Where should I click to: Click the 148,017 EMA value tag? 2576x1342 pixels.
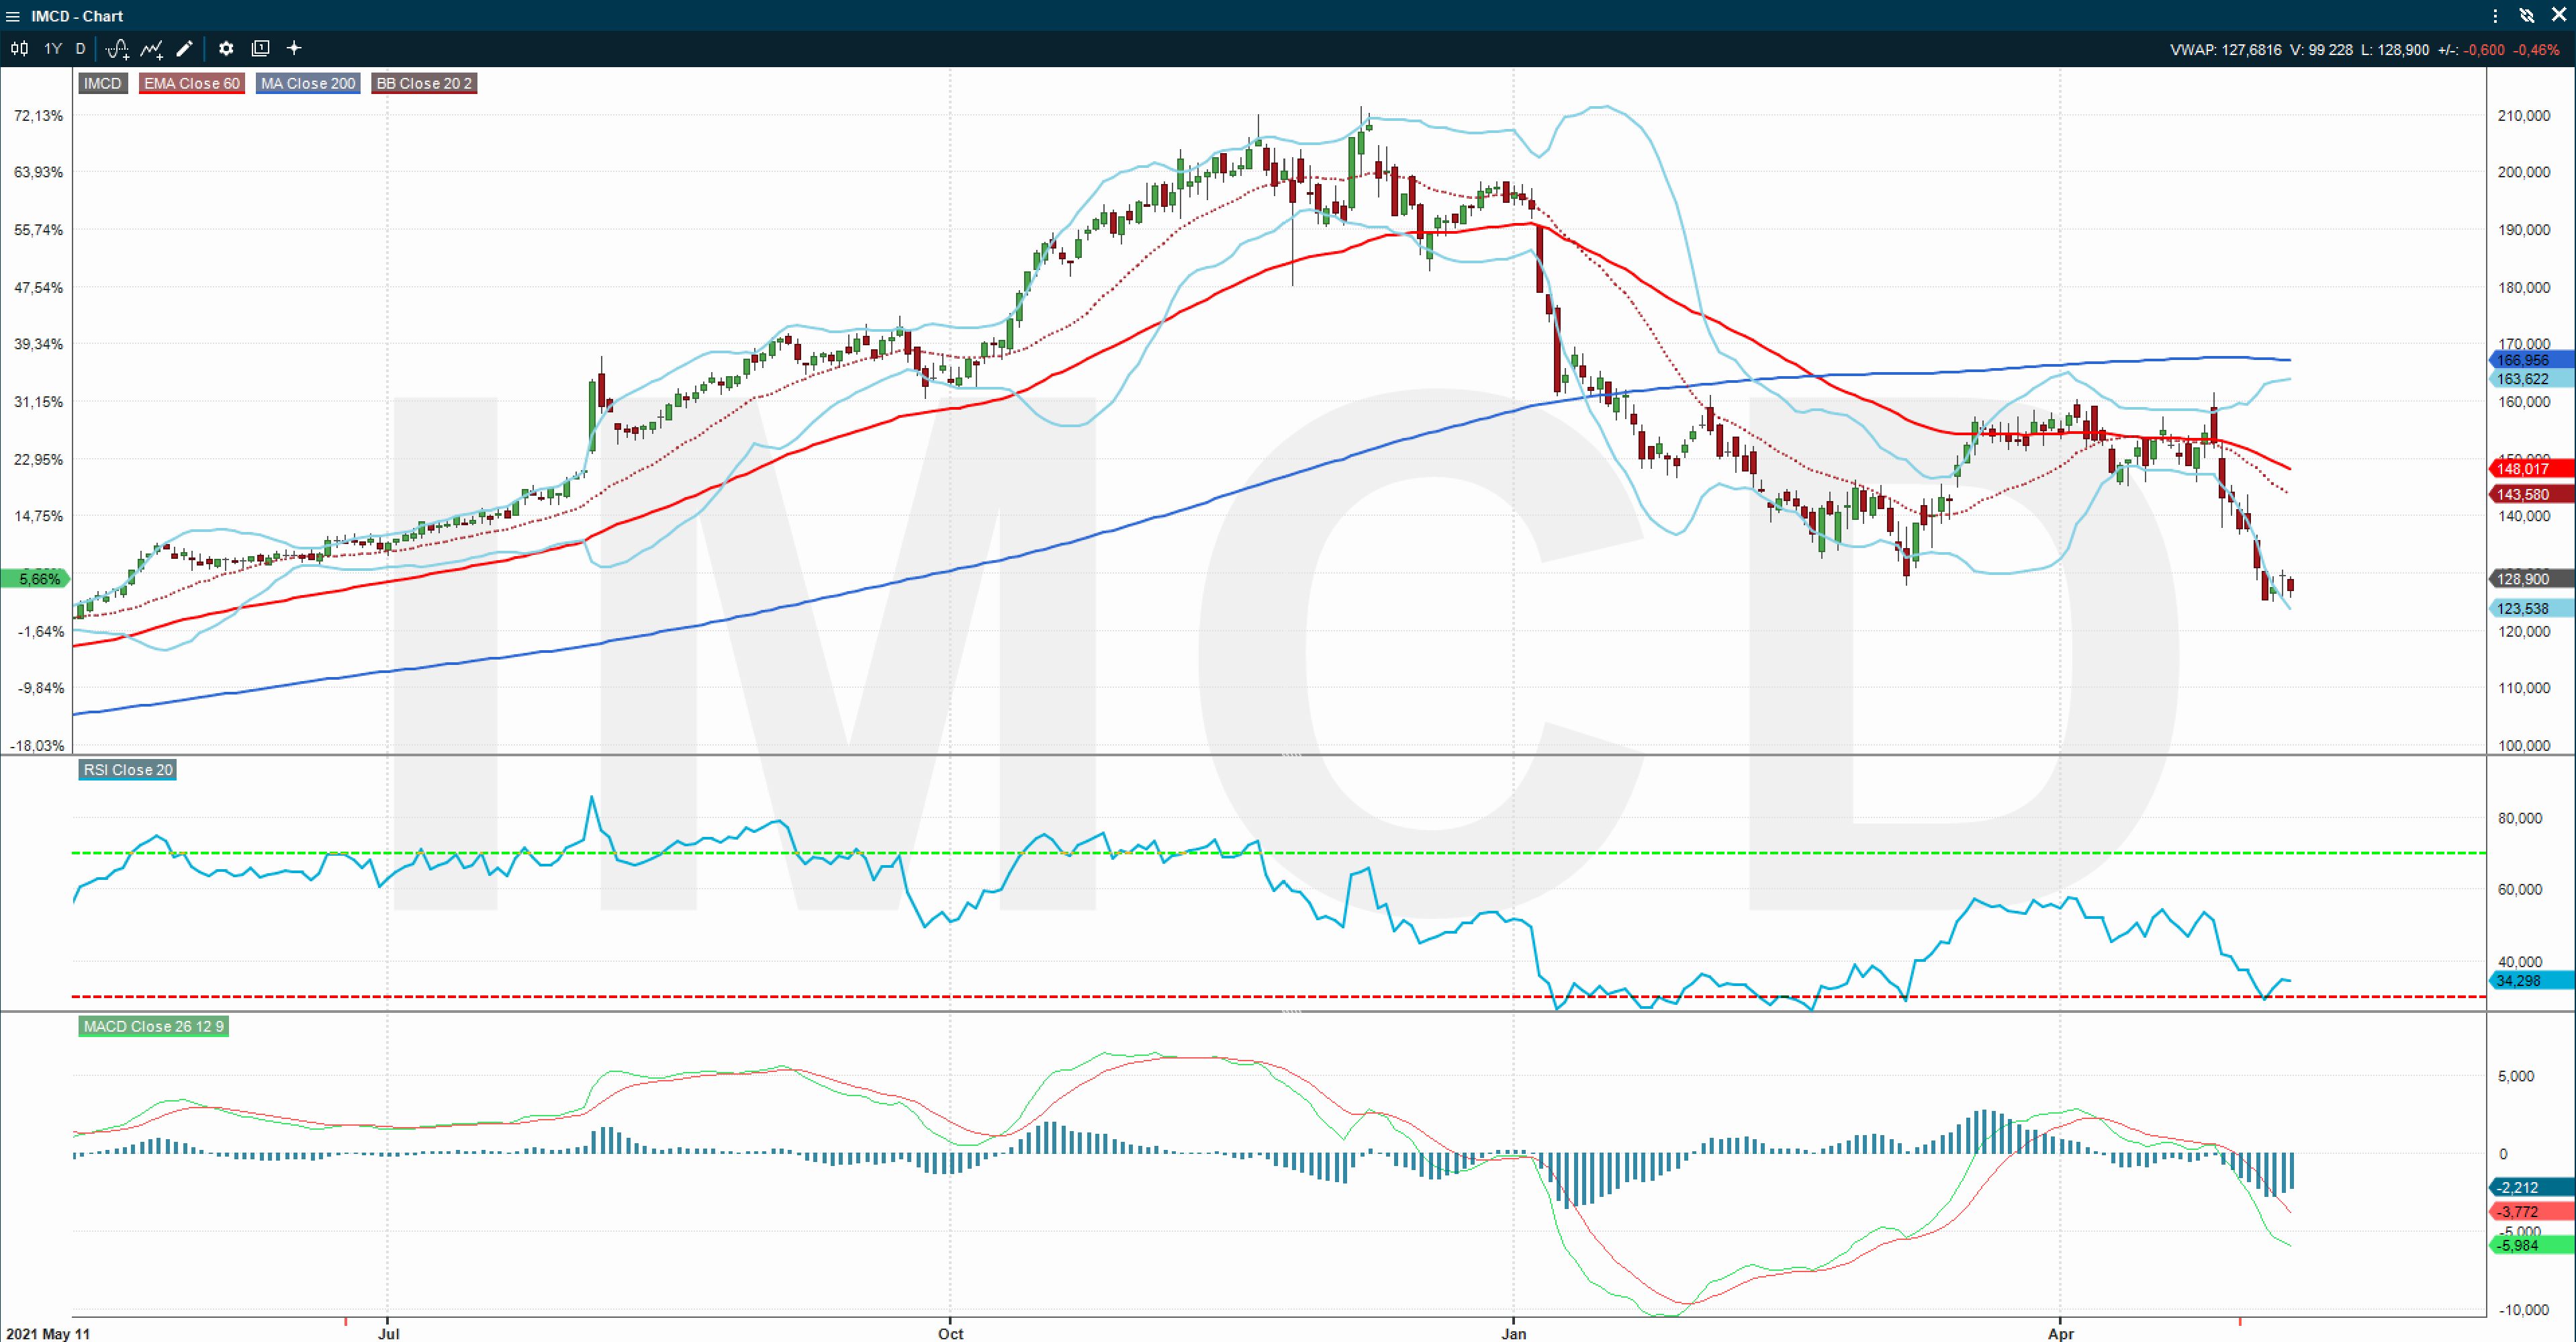tap(2530, 468)
